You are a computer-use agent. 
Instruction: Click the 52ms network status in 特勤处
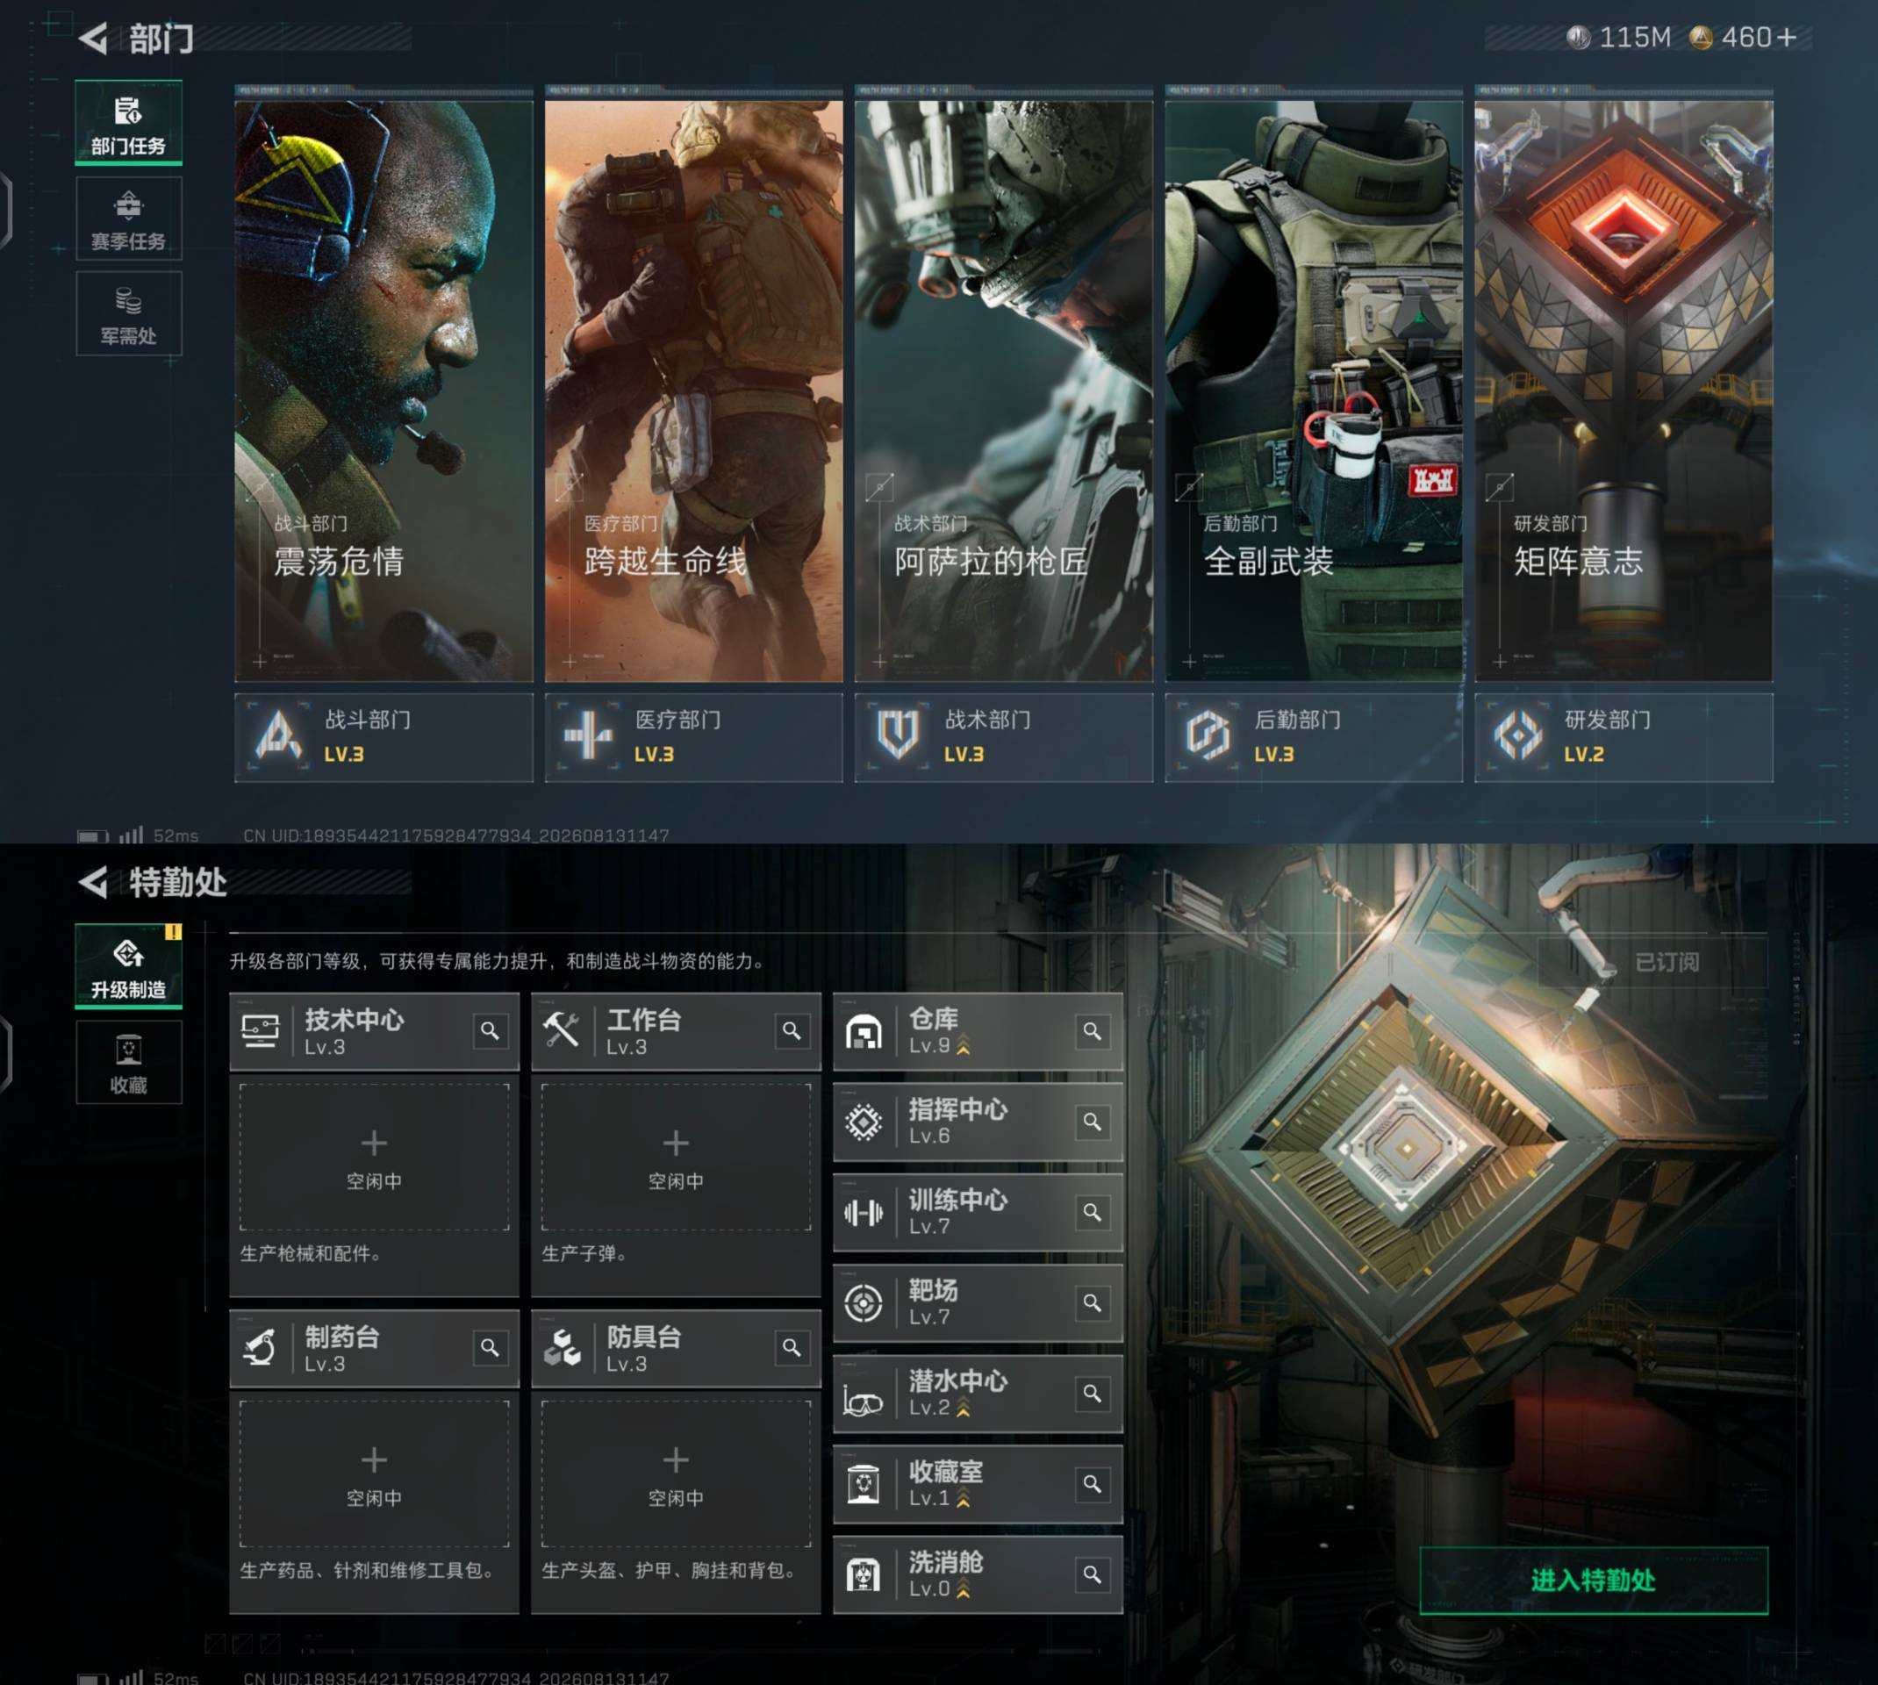pos(176,1677)
